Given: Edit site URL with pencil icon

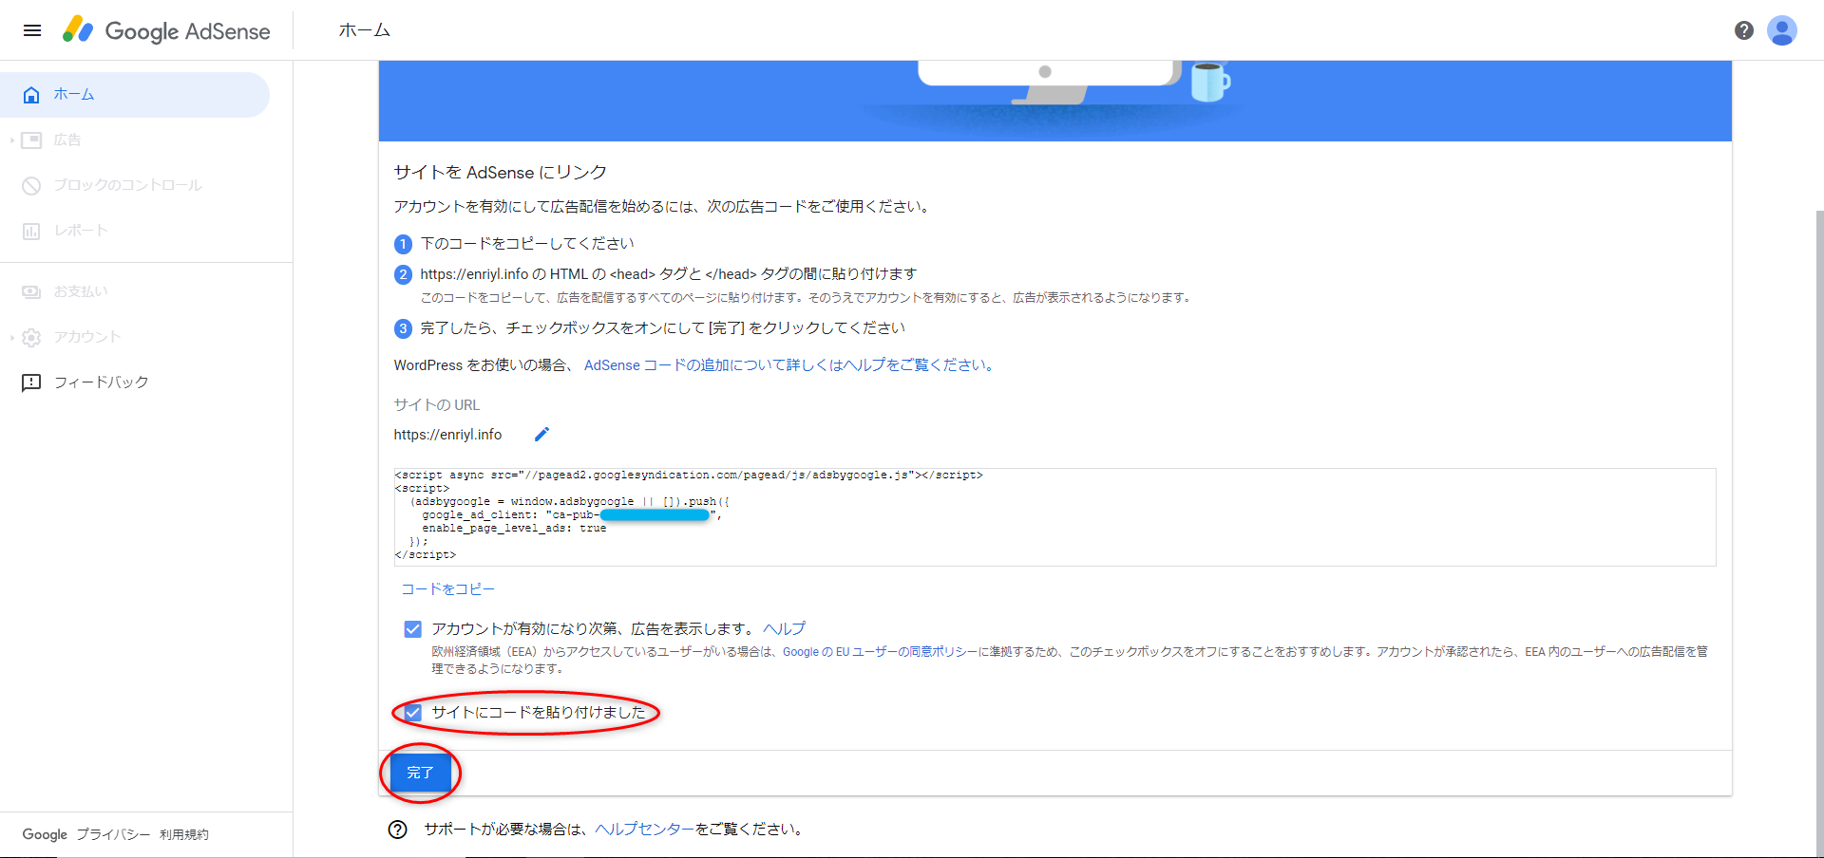Looking at the screenshot, I should coord(541,434).
